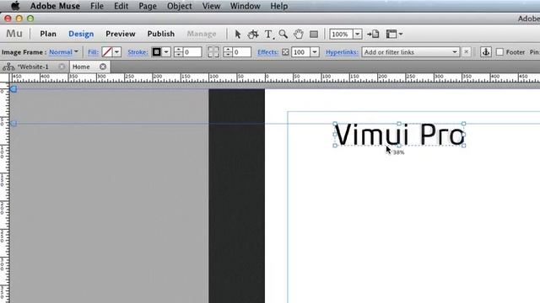Screen dimensions: 540x303
Task: Adjust the corner radius stepper
Action: pos(228,52)
